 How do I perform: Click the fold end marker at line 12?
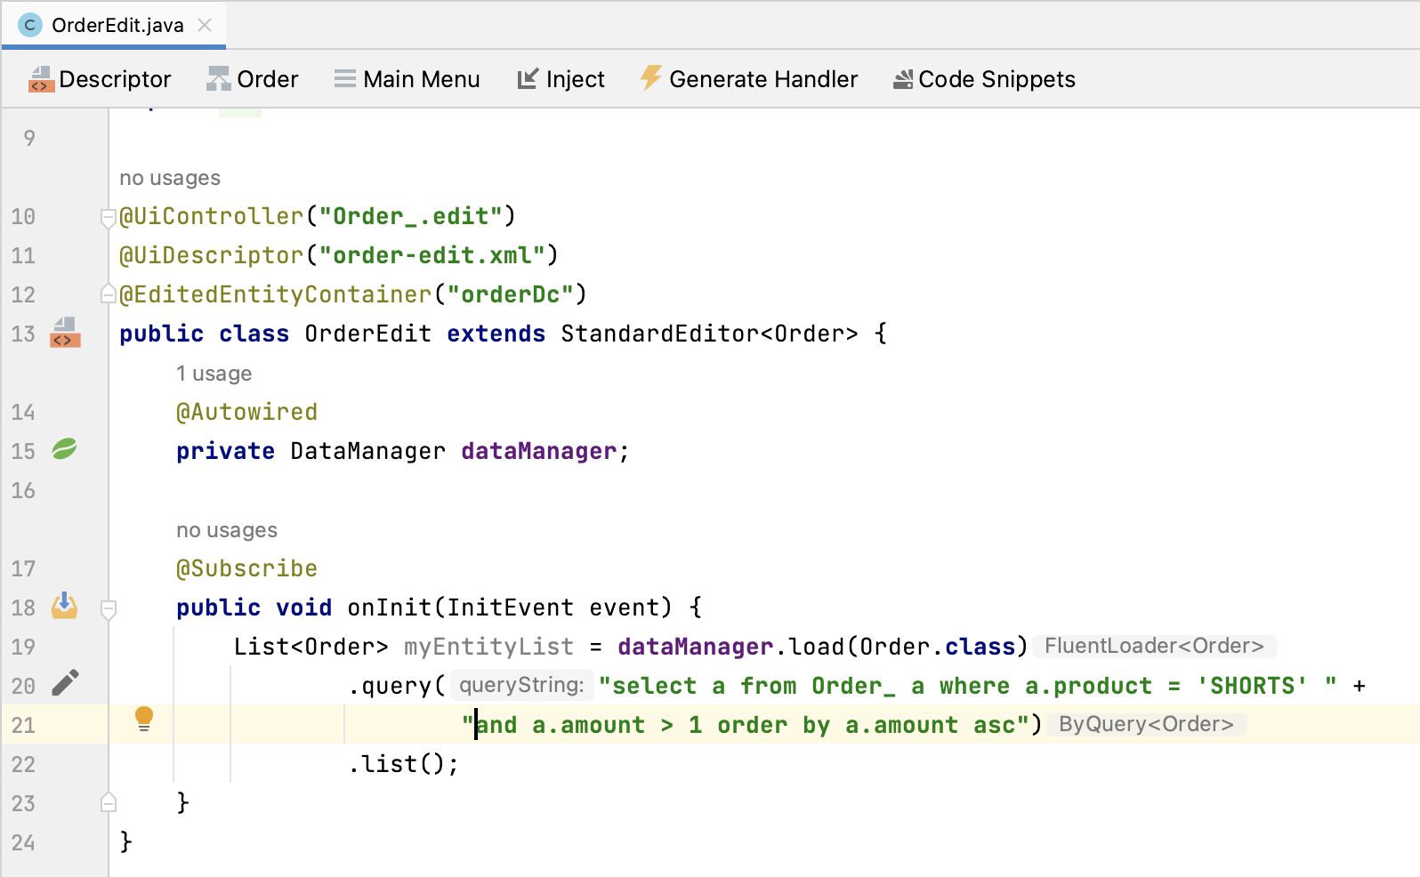109,294
